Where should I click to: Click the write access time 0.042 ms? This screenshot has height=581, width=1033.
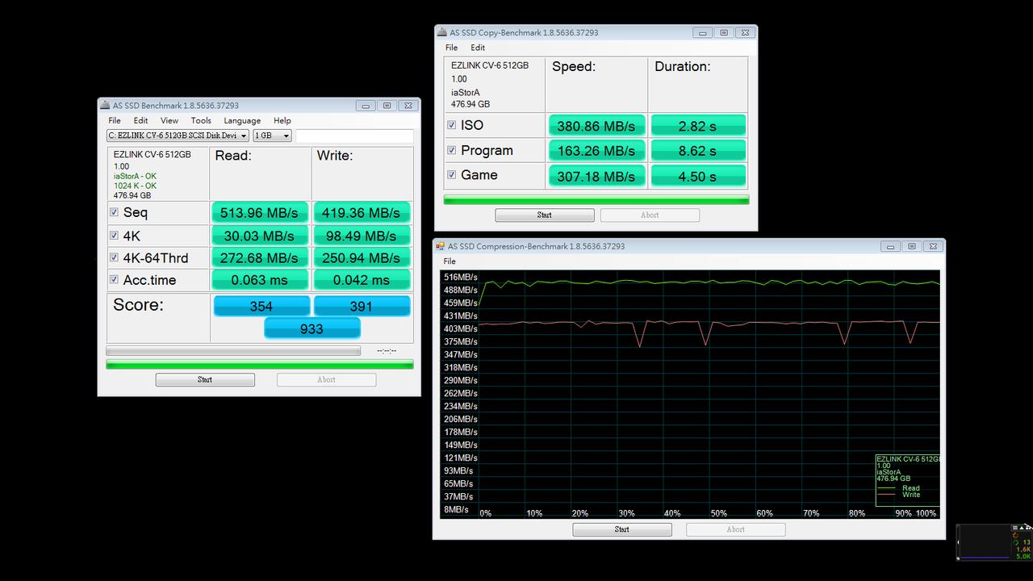click(x=362, y=280)
